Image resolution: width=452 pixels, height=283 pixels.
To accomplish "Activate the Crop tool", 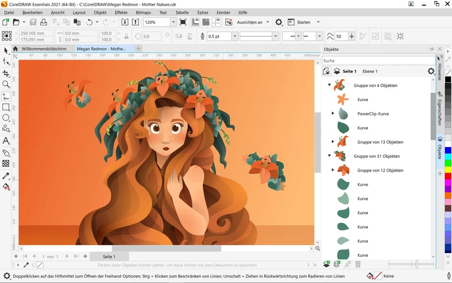I will [6, 73].
